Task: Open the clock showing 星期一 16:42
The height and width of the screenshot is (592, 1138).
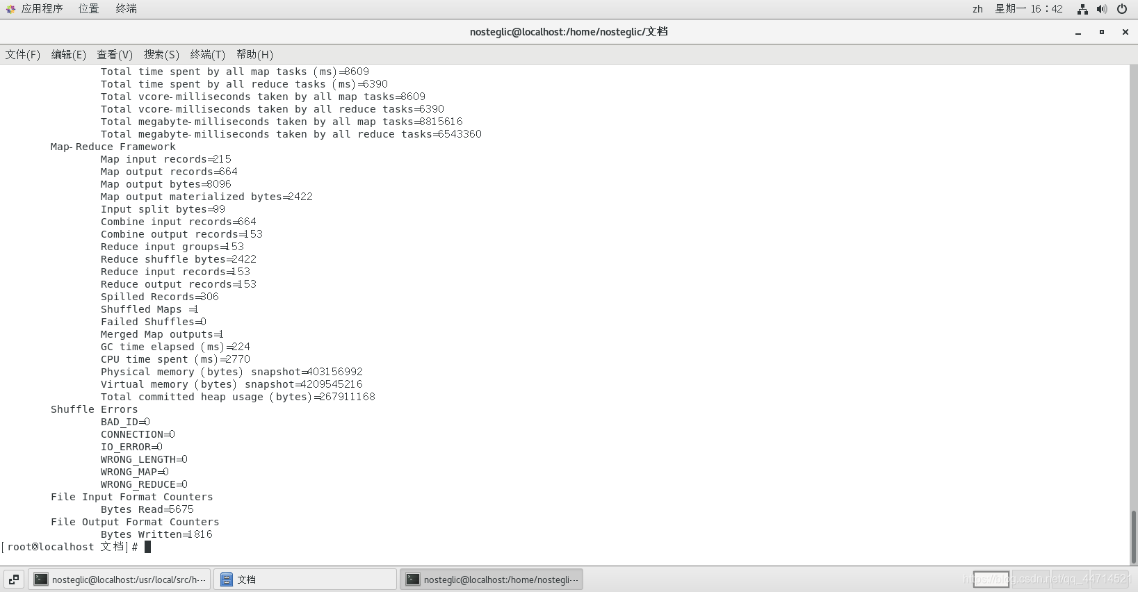Action: (1028, 9)
